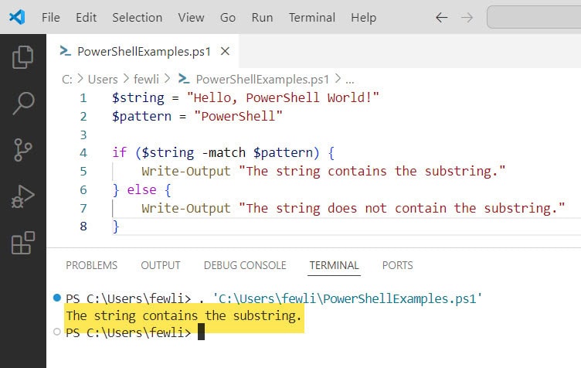Click line number 1 in the gutter
The width and height of the screenshot is (581, 368).
click(83, 98)
